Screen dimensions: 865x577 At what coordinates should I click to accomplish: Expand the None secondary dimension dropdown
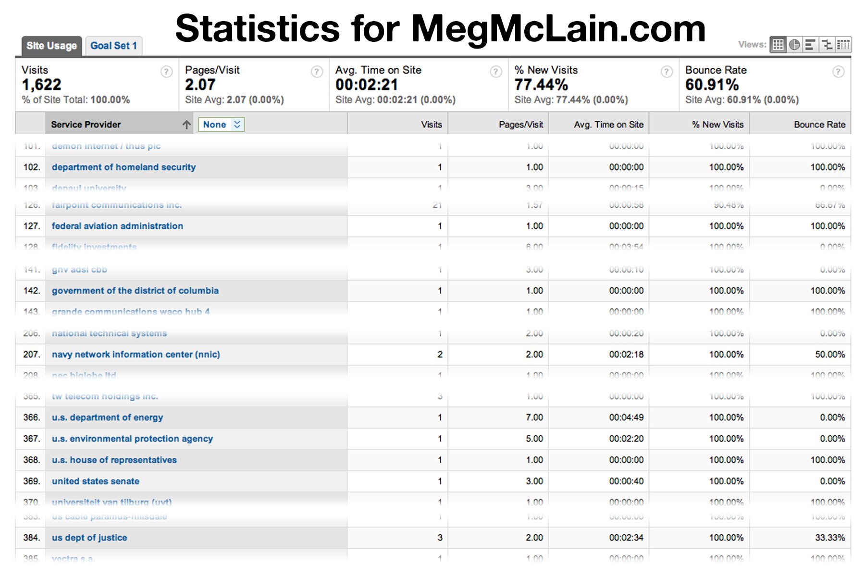tap(222, 125)
